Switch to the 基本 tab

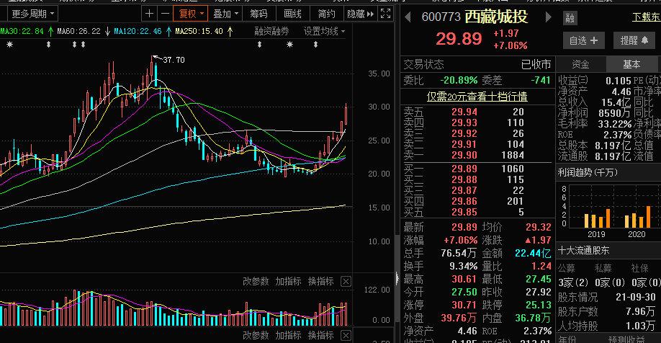pos(631,64)
